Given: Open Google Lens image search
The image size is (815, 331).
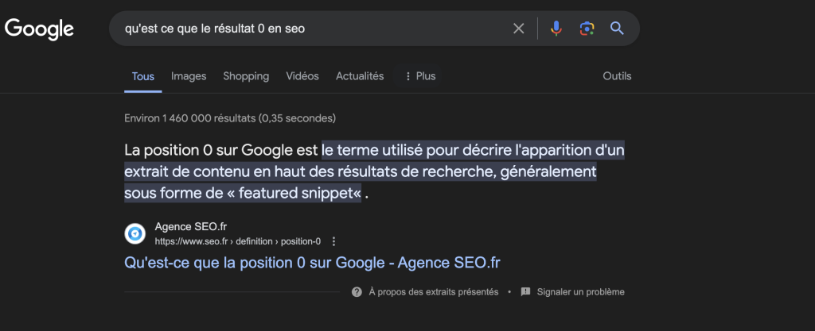Looking at the screenshot, I should (587, 29).
